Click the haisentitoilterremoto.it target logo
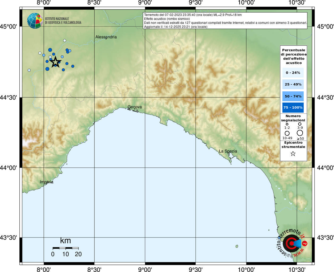The height and width of the screenshot is (272, 334). (x=292, y=243)
